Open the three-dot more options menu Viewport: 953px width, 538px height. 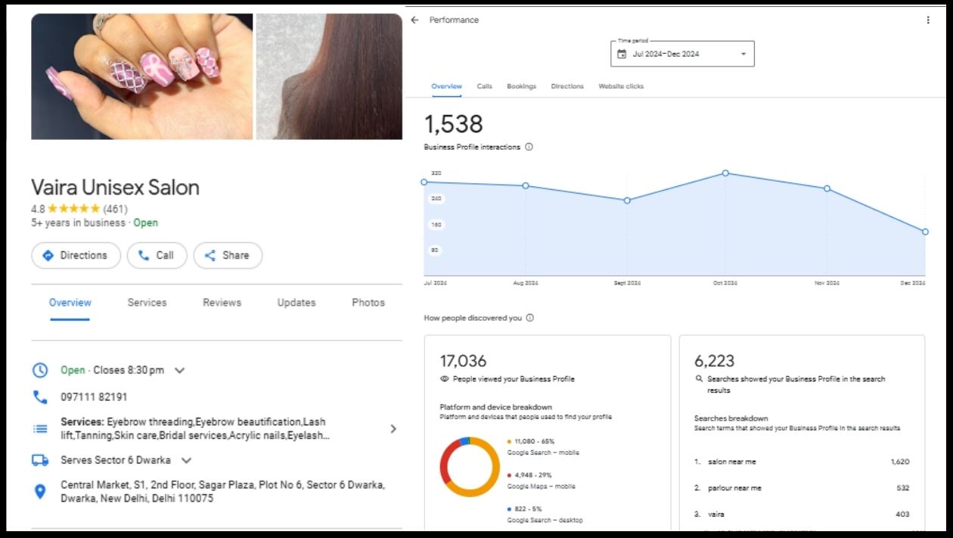[928, 20]
